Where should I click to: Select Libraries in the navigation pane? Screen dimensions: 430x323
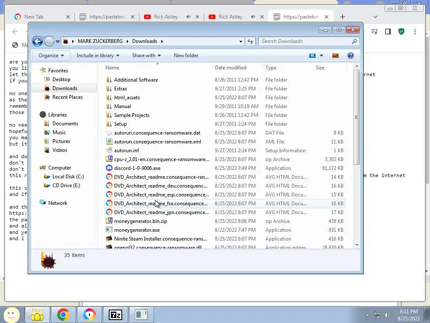57,115
